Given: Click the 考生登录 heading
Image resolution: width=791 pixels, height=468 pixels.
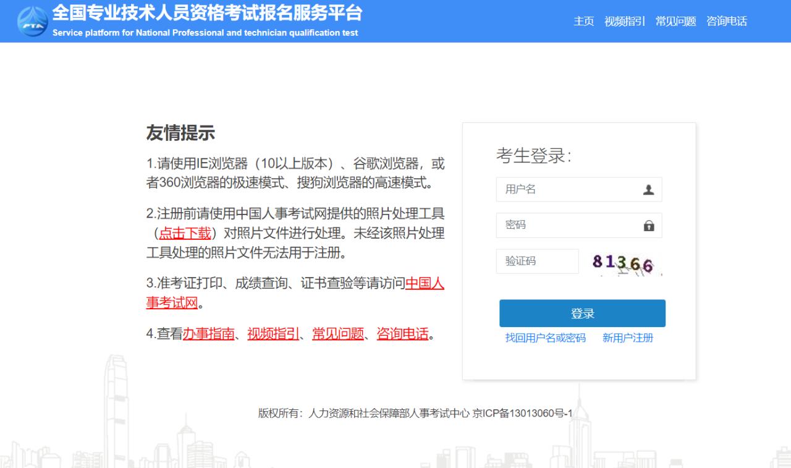Looking at the screenshot, I should [534, 156].
